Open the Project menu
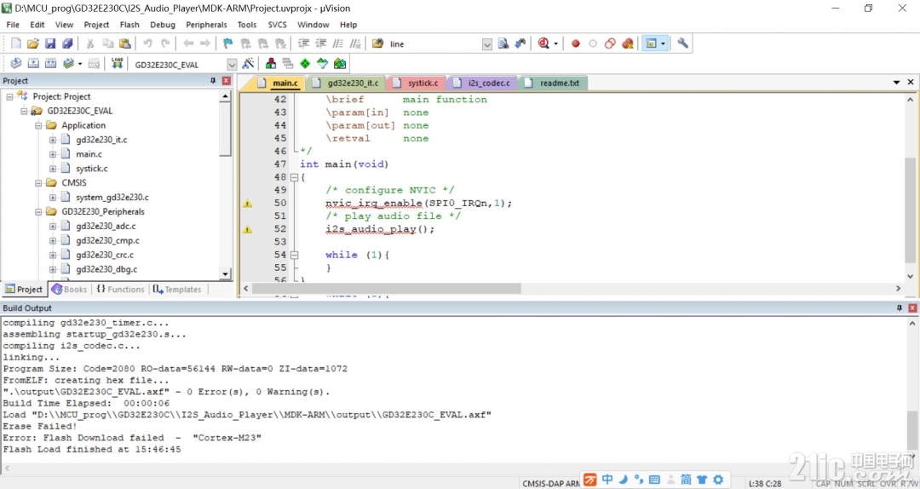Screen dimensions: 920x489 pyautogui.click(x=96, y=25)
